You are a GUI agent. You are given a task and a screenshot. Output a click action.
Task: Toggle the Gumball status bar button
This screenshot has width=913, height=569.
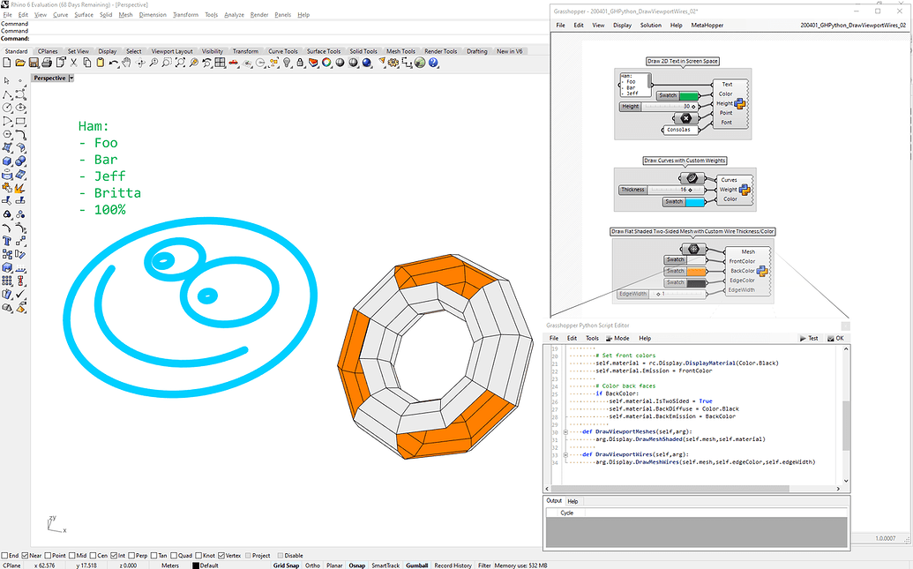coord(416,565)
